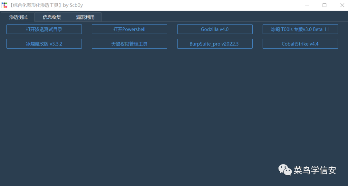
Task: Close the 综合化图形化渗透工具 window
Action: coord(342,5)
